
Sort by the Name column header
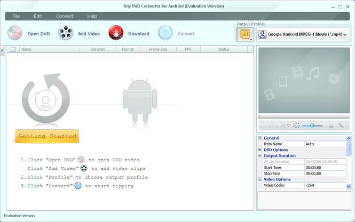point(50,49)
